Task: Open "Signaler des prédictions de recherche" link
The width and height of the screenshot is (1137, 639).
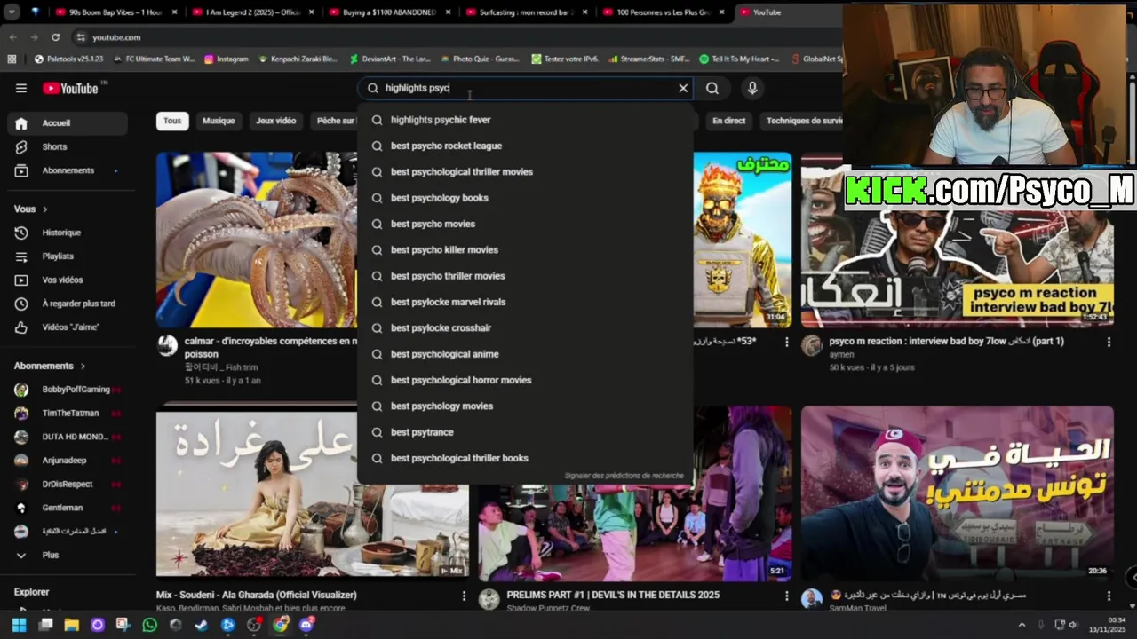Action: click(624, 476)
